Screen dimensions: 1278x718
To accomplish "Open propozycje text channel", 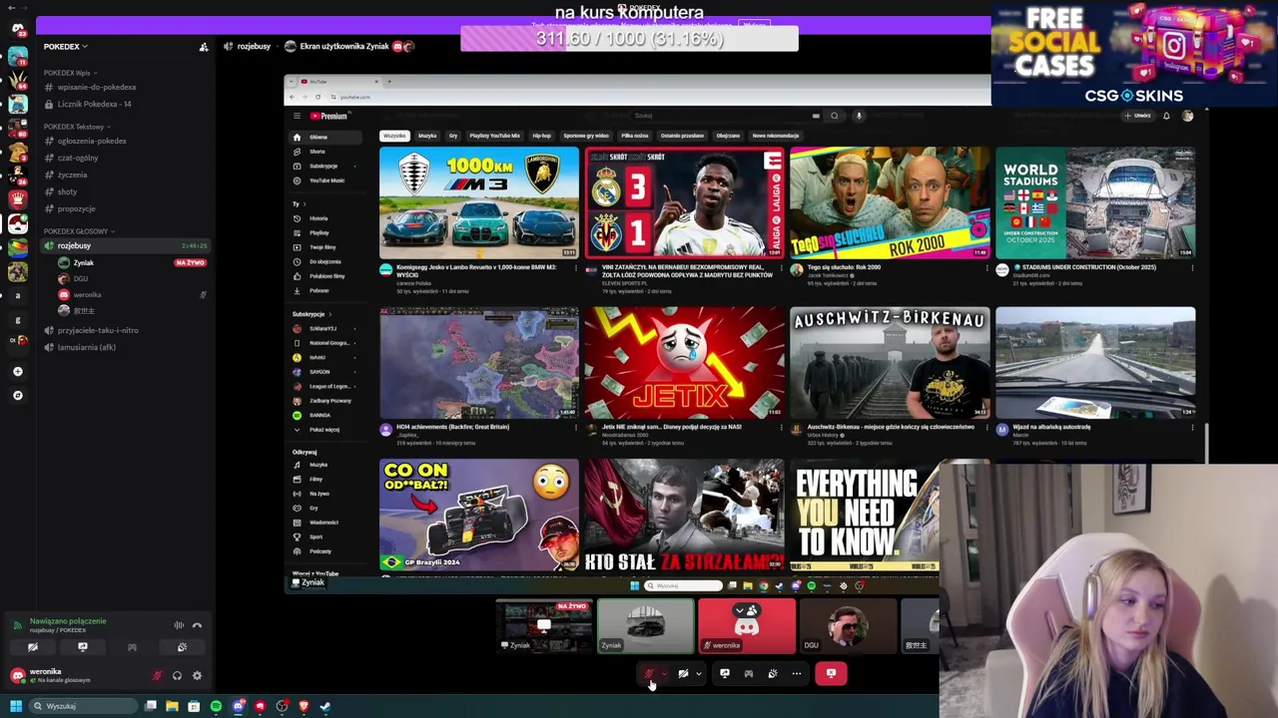I will click(76, 209).
